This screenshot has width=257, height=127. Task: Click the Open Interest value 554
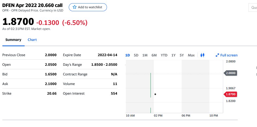(114, 93)
